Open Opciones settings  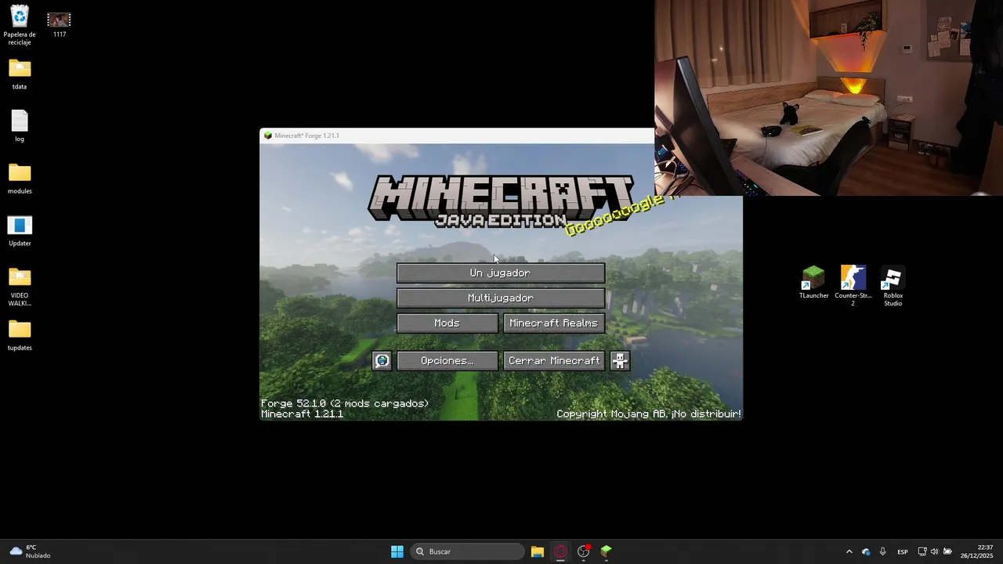click(447, 360)
